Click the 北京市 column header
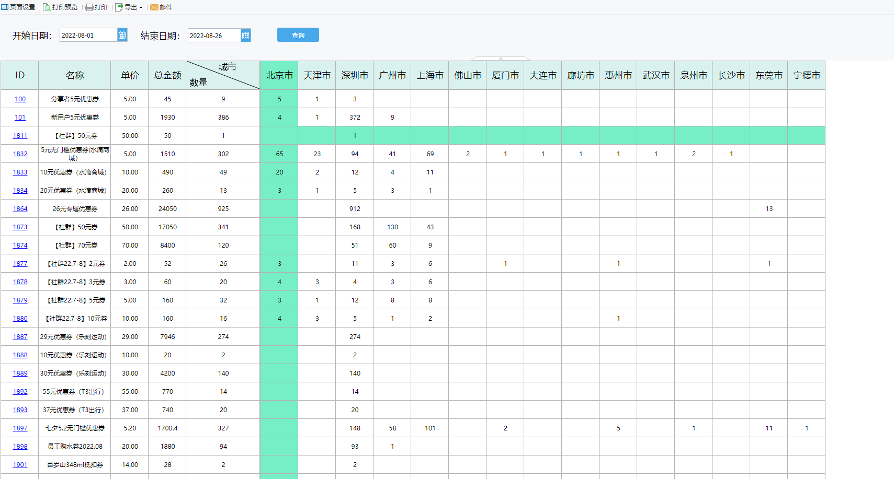Viewport: 894px width, 479px height. 279,75
